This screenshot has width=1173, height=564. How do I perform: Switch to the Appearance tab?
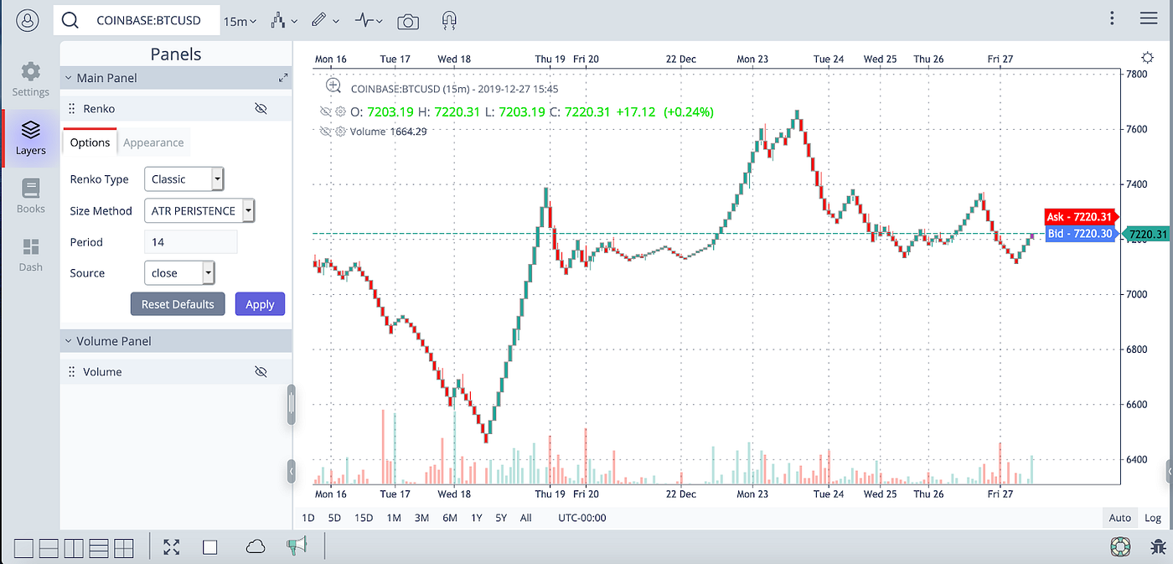click(153, 142)
